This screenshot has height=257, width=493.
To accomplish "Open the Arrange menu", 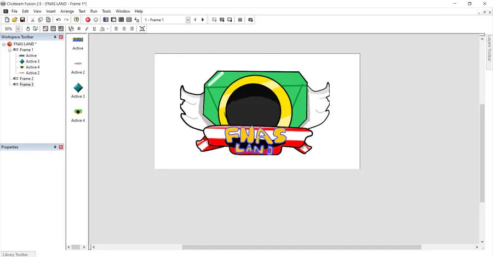I will pyautogui.click(x=67, y=11).
